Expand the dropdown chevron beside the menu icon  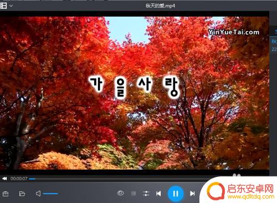tap(11, 6)
